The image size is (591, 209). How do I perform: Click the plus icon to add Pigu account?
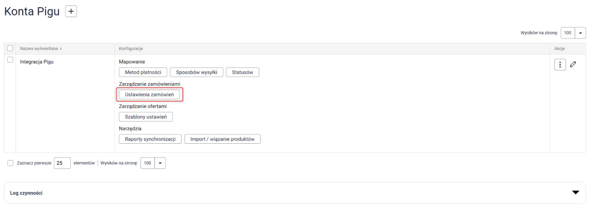pos(71,12)
